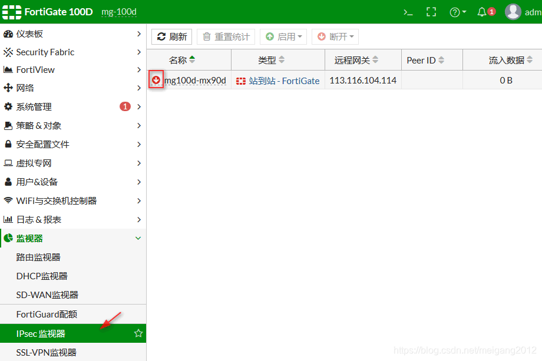Click the 0 B incoming data cell

(x=506, y=81)
